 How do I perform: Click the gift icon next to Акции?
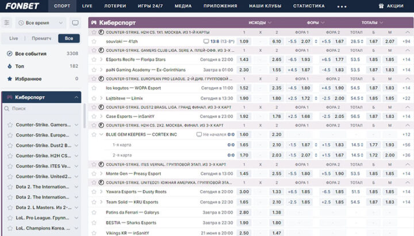click(380, 6)
